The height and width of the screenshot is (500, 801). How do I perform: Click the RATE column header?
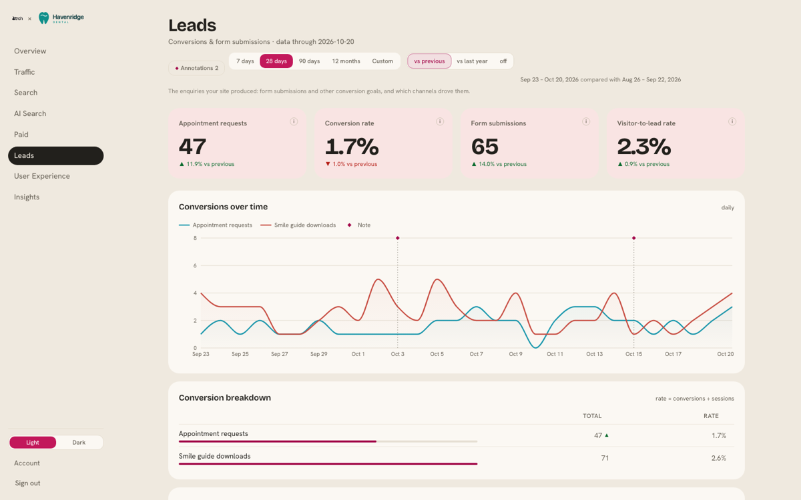point(711,416)
